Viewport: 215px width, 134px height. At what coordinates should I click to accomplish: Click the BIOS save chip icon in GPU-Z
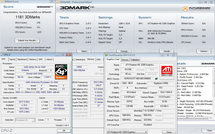click(156, 78)
